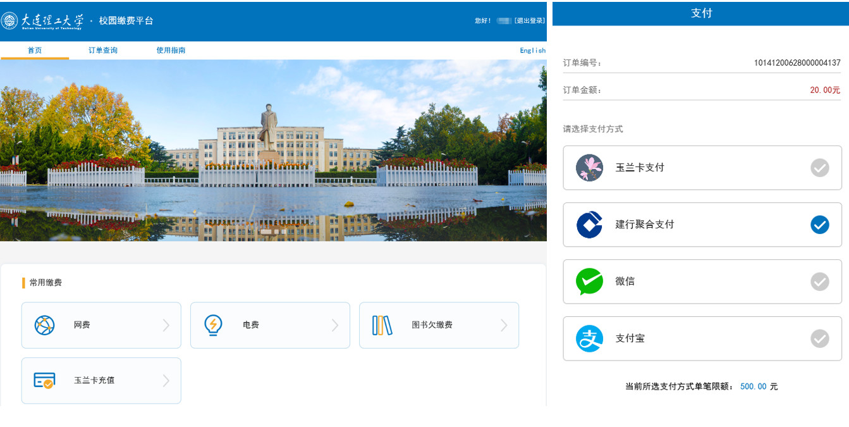This screenshot has height=427, width=849.
Task: Click the 退出登录 logout link
Action: pos(529,21)
